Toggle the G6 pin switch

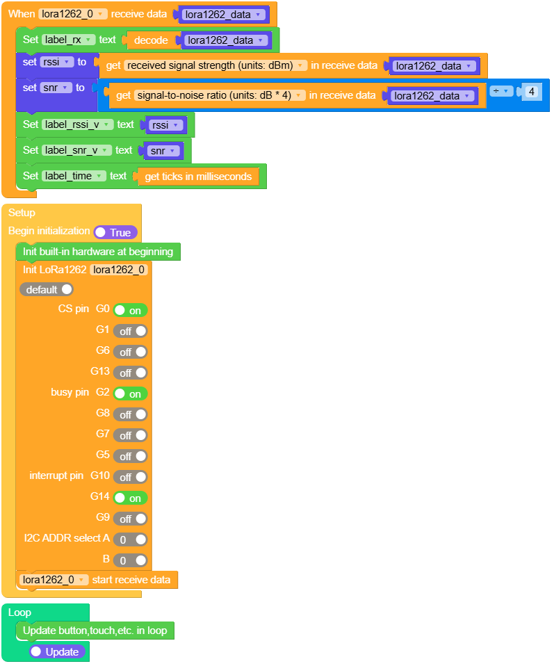point(130,352)
